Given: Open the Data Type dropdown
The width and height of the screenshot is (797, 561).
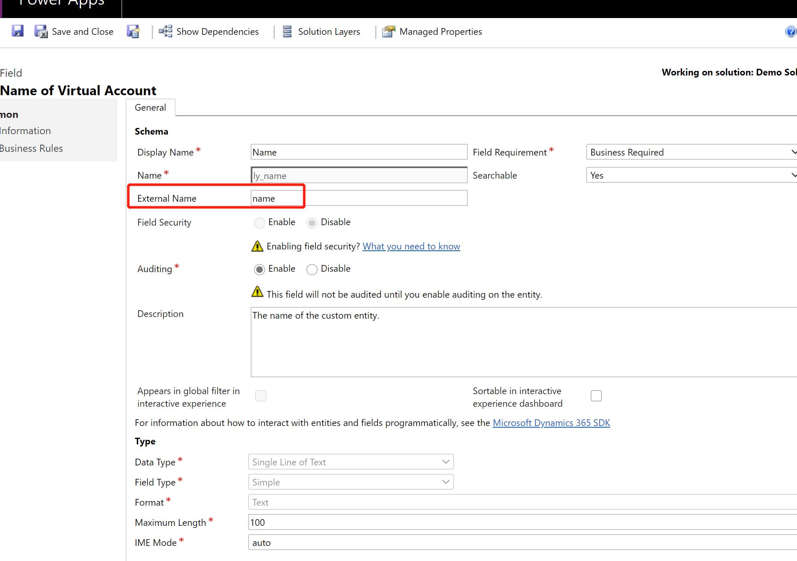Looking at the screenshot, I should click(x=351, y=462).
